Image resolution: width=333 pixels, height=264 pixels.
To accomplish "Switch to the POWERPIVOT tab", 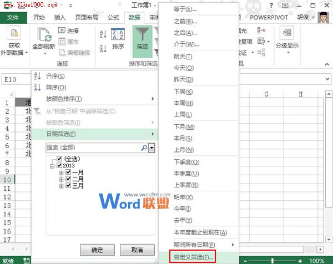I will [269, 17].
